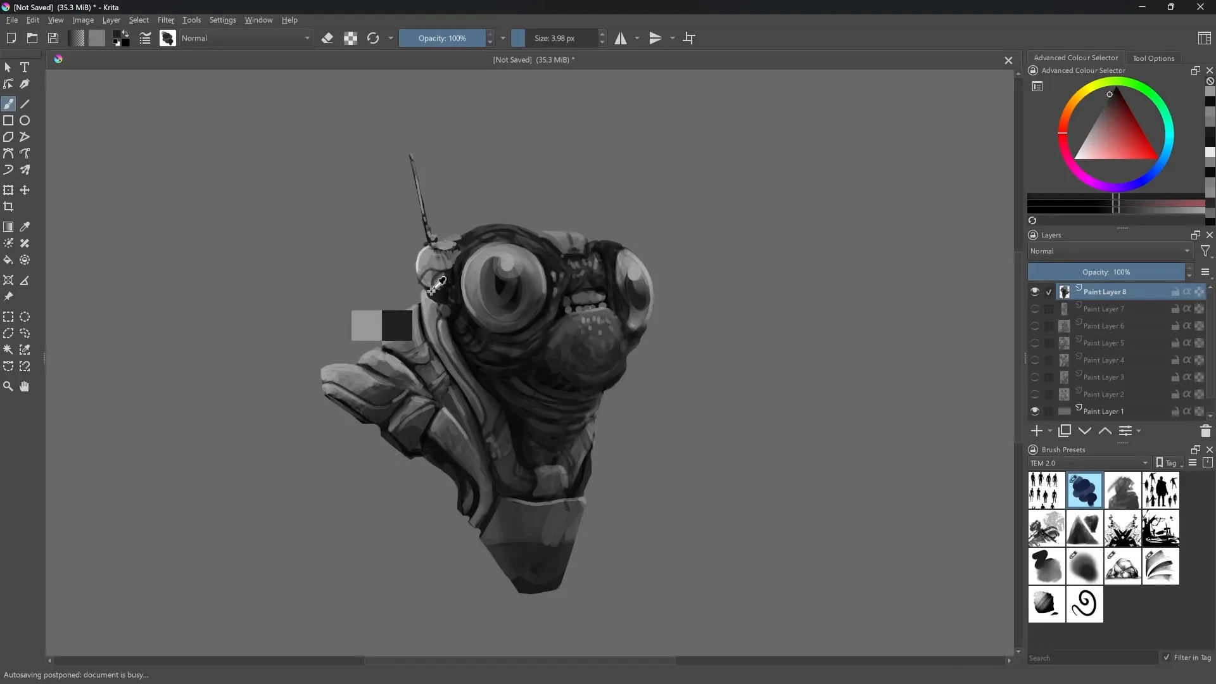
Task: Show Paint Layer 5 visibility
Action: [x=1035, y=343]
